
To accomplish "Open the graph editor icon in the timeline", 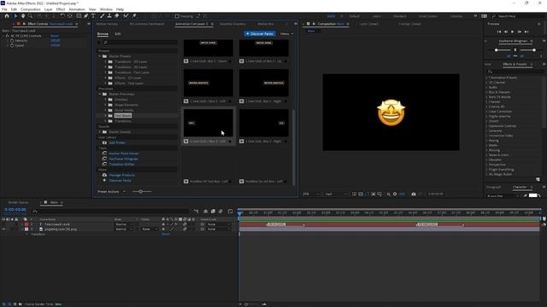I will (x=230, y=211).
